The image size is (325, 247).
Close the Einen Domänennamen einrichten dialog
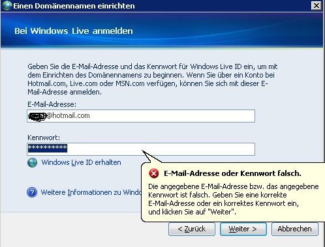coord(316,6)
